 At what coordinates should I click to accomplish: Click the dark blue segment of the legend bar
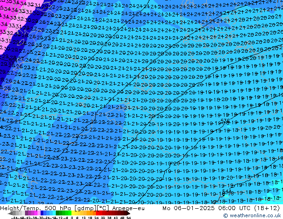pyautogui.click(x=42, y=213)
